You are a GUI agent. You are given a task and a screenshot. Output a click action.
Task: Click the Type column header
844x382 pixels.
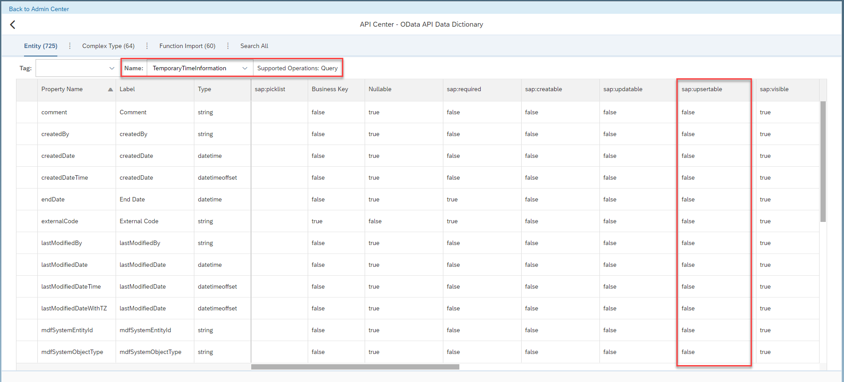222,89
